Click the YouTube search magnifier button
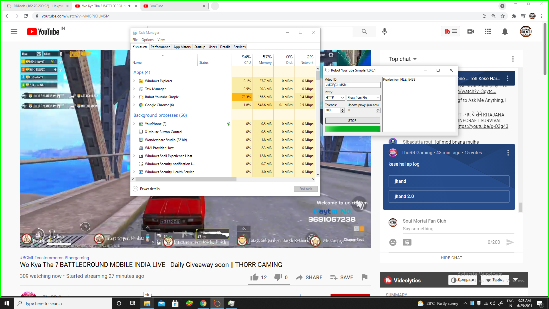The image size is (549, 309). (x=364, y=31)
